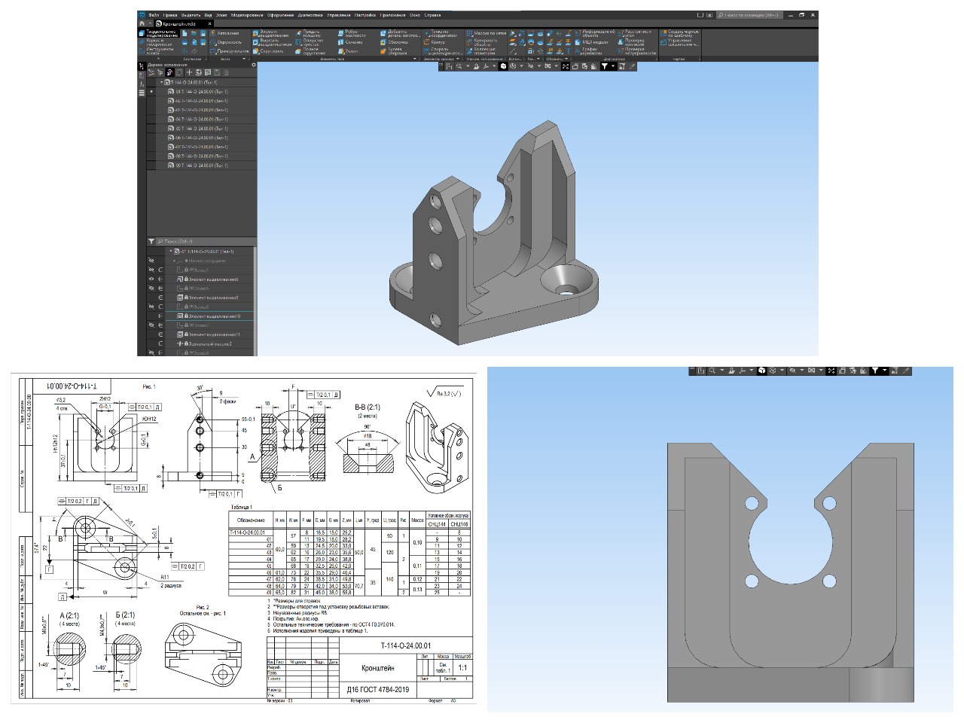This screenshot has width=964, height=723.
Task: Click Добавить деталь-заготовку
Action: [400, 34]
